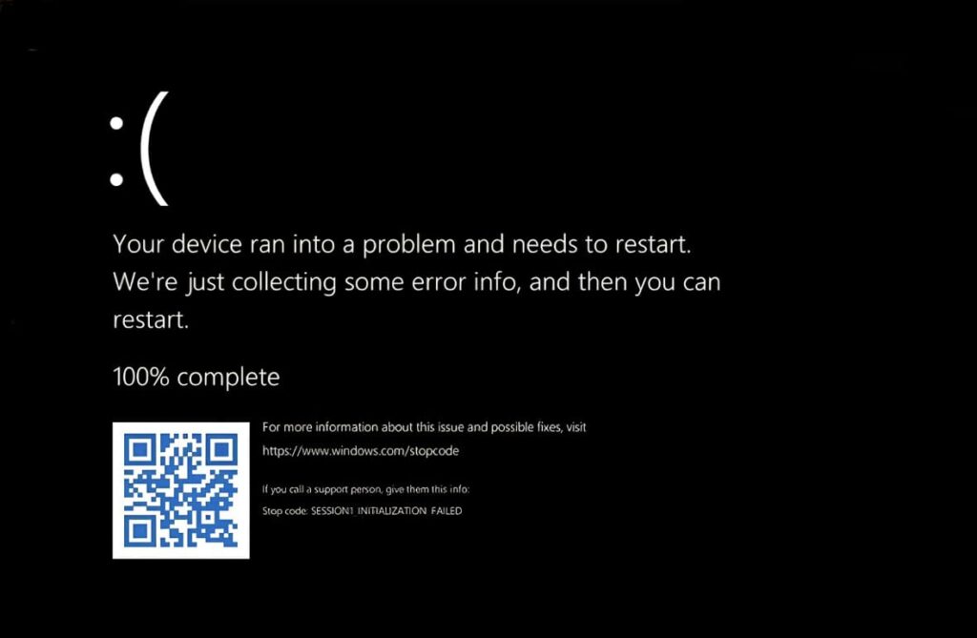Click the SESSION1_INITIALIZATION_FAILED stop code
This screenshot has width=977, height=638.
tap(386, 511)
